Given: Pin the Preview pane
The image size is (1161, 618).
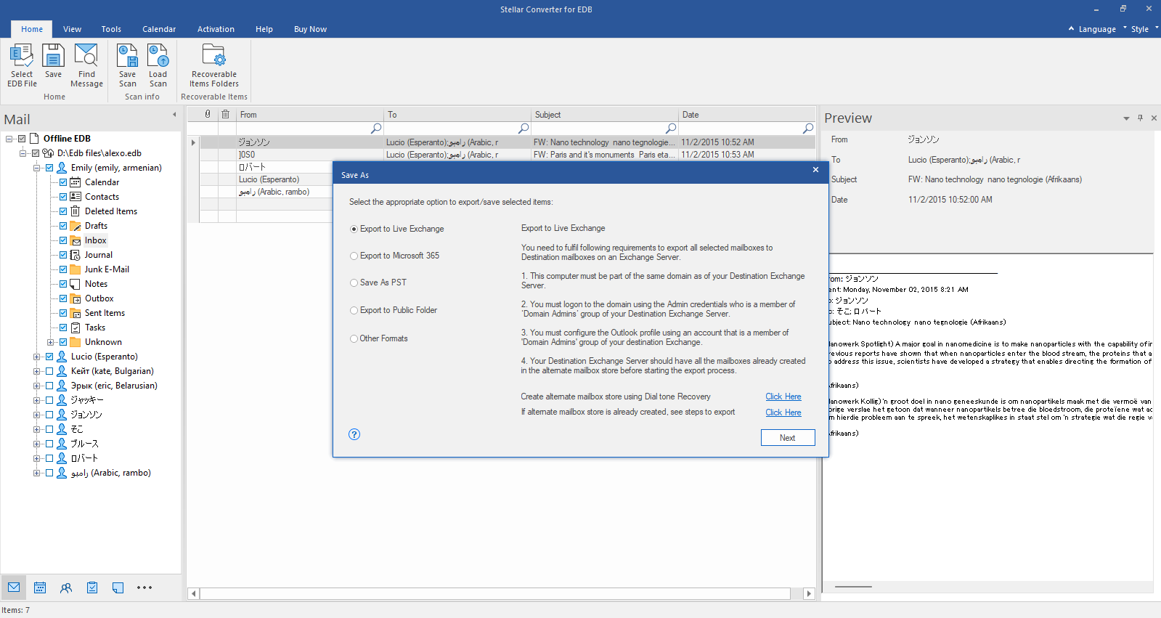Looking at the screenshot, I should click(x=1141, y=118).
